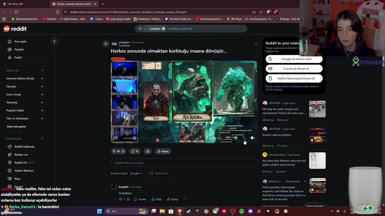Image resolution: width=385 pixels, height=216 pixels.
Task: Open the post's three-dot options menu
Action: tap(256, 44)
